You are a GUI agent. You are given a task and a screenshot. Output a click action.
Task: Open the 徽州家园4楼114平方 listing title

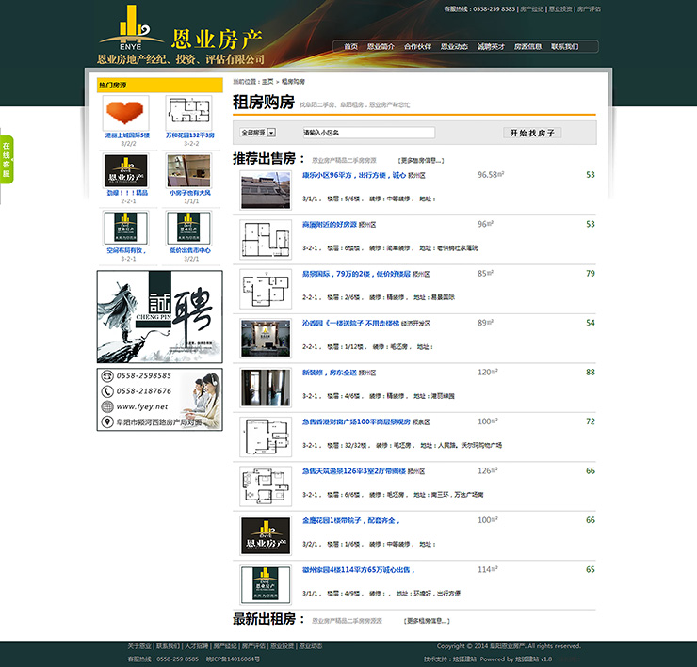coord(358,570)
